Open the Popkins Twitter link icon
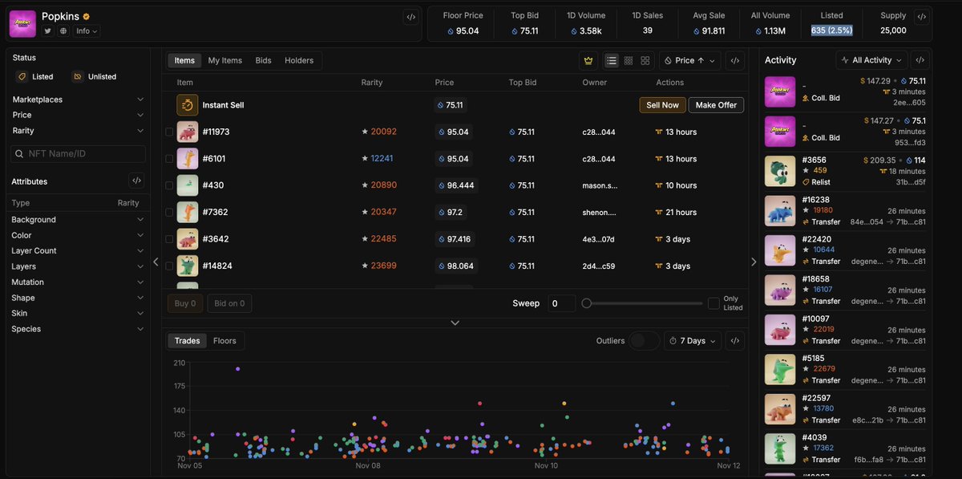 47,30
